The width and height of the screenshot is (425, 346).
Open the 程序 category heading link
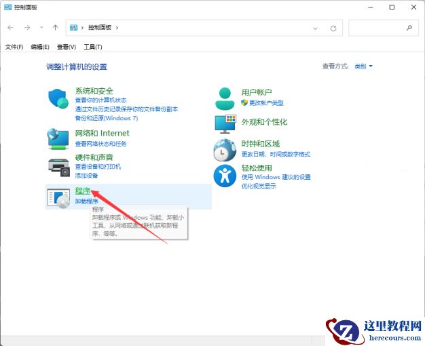(83, 191)
